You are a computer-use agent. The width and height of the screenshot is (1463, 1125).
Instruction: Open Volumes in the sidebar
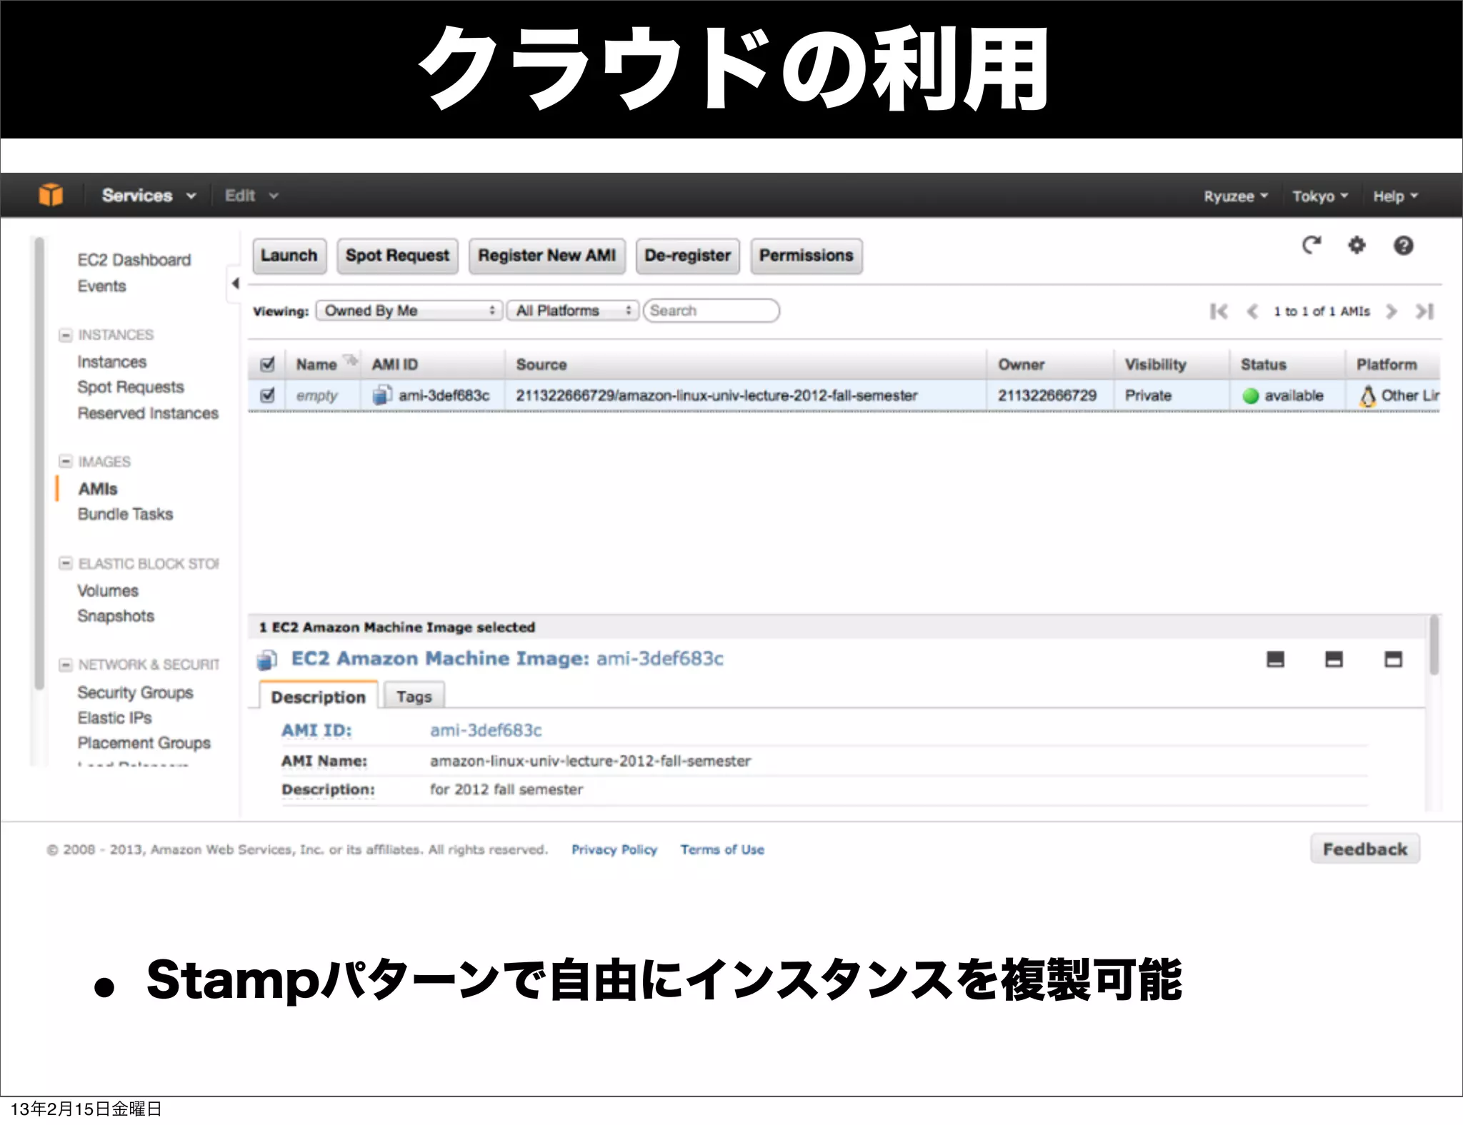point(108,591)
